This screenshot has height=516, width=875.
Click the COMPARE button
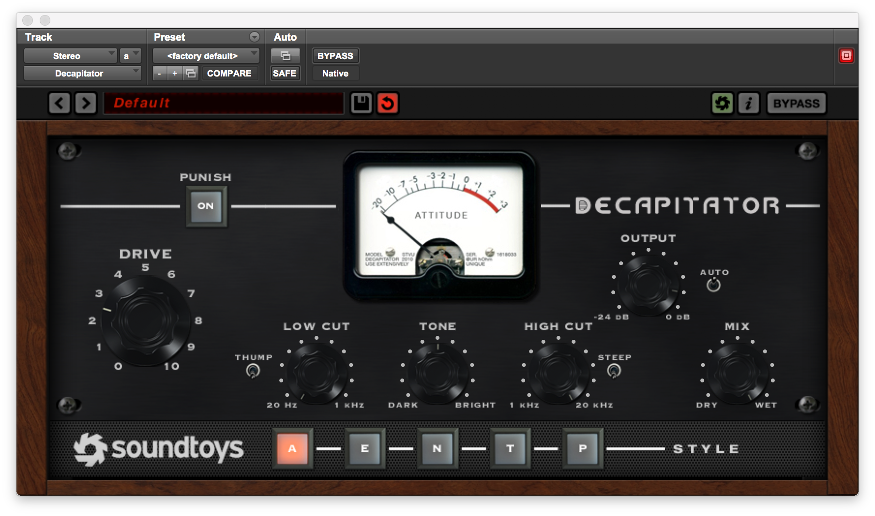[x=229, y=74]
